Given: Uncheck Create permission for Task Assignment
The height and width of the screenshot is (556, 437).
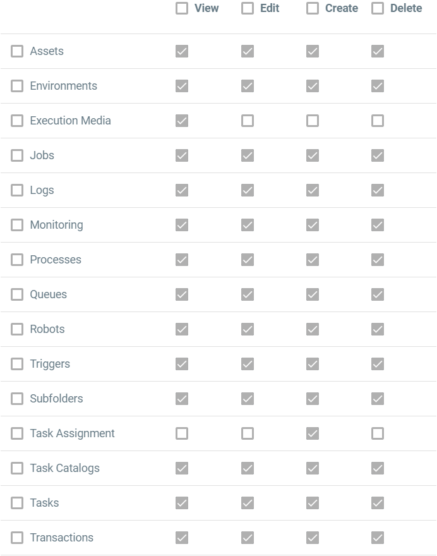Looking at the screenshot, I should tap(313, 433).
